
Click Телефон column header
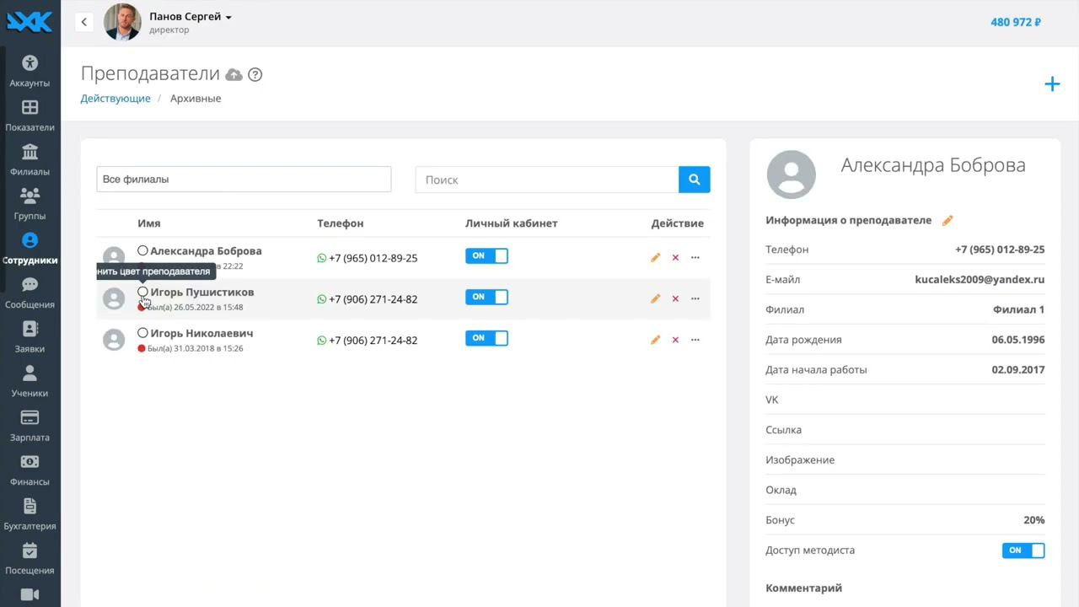click(341, 223)
